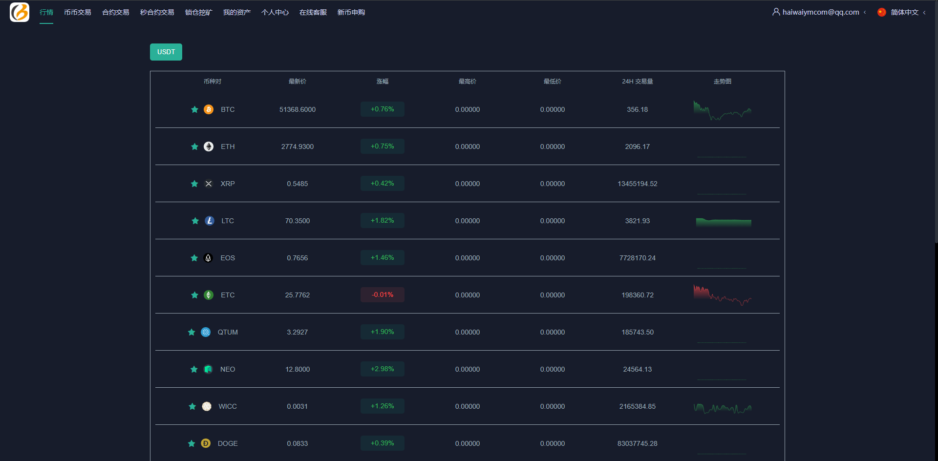Toggle favorite star for BTC

click(194, 109)
